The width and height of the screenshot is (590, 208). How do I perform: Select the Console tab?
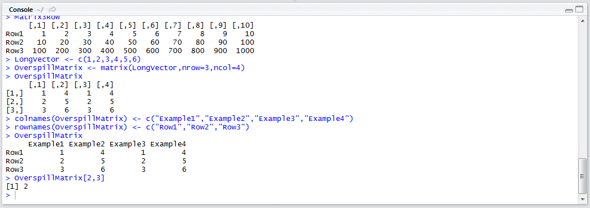tap(20, 10)
